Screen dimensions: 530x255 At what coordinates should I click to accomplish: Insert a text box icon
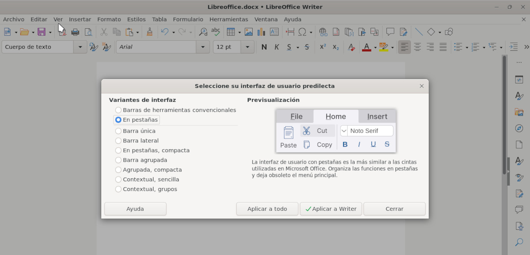pyautogui.click(x=274, y=32)
